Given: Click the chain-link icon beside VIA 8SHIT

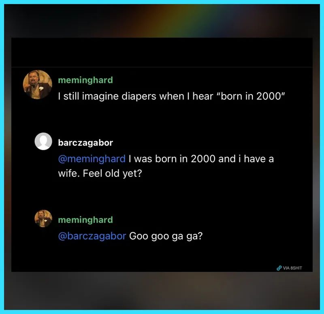Looking at the screenshot, I should click(x=279, y=268).
